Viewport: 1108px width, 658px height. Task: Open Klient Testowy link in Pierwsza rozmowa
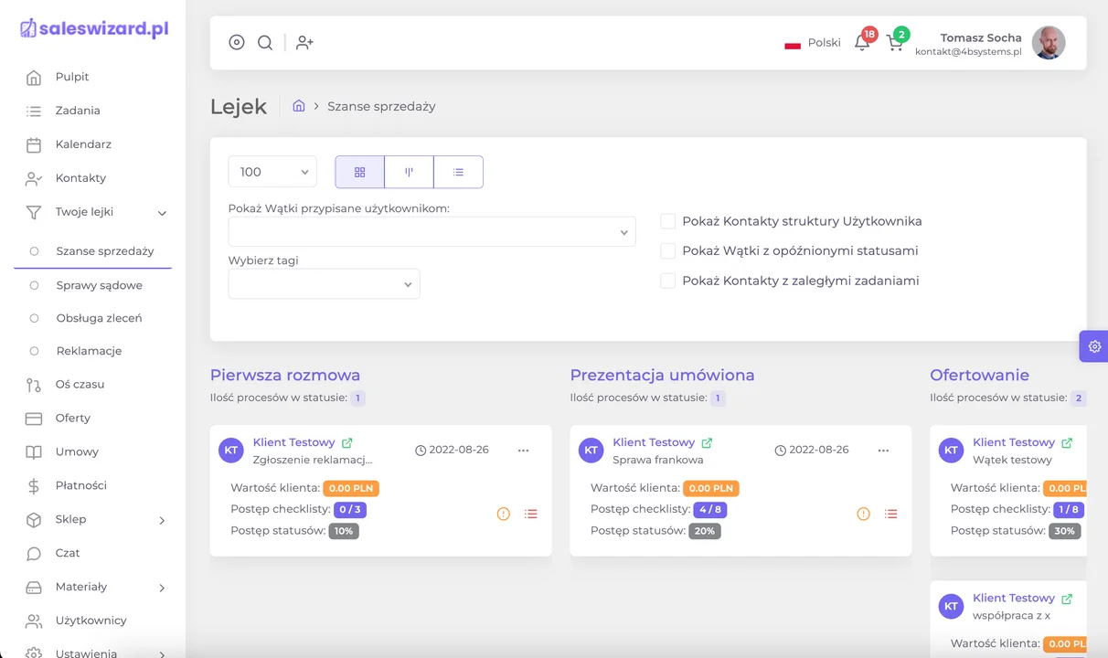[293, 442]
